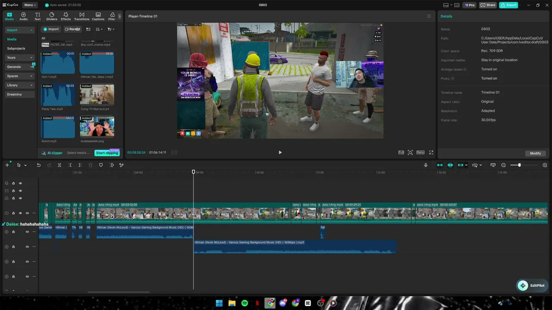
Task: Toggle the timeline preview axis
Action: coord(493,165)
